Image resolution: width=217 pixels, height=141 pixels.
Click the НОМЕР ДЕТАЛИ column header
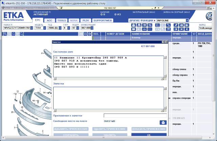coord(118,34)
